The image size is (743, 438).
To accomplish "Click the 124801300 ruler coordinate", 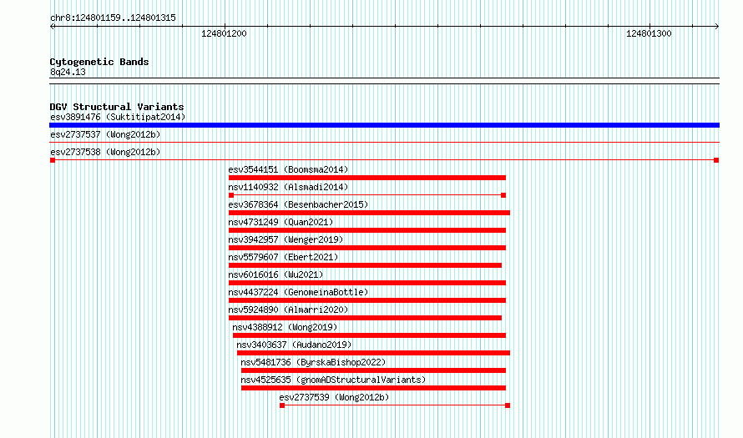I will click(649, 33).
